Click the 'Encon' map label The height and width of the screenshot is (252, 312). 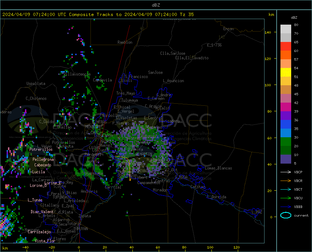click(228, 29)
